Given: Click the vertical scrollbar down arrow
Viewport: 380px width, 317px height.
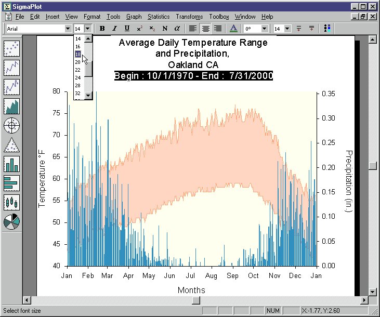Looking at the screenshot, I should (373, 292).
